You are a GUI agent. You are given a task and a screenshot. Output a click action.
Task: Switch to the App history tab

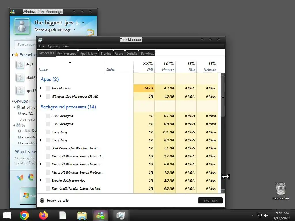(x=88, y=54)
